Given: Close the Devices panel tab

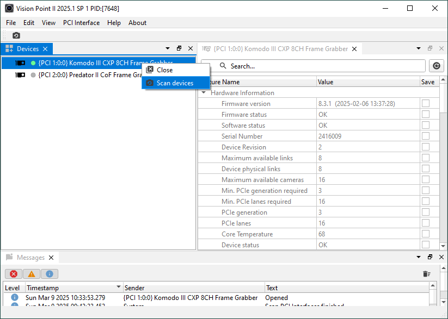Looking at the screenshot, I should pyautogui.click(x=45, y=49).
